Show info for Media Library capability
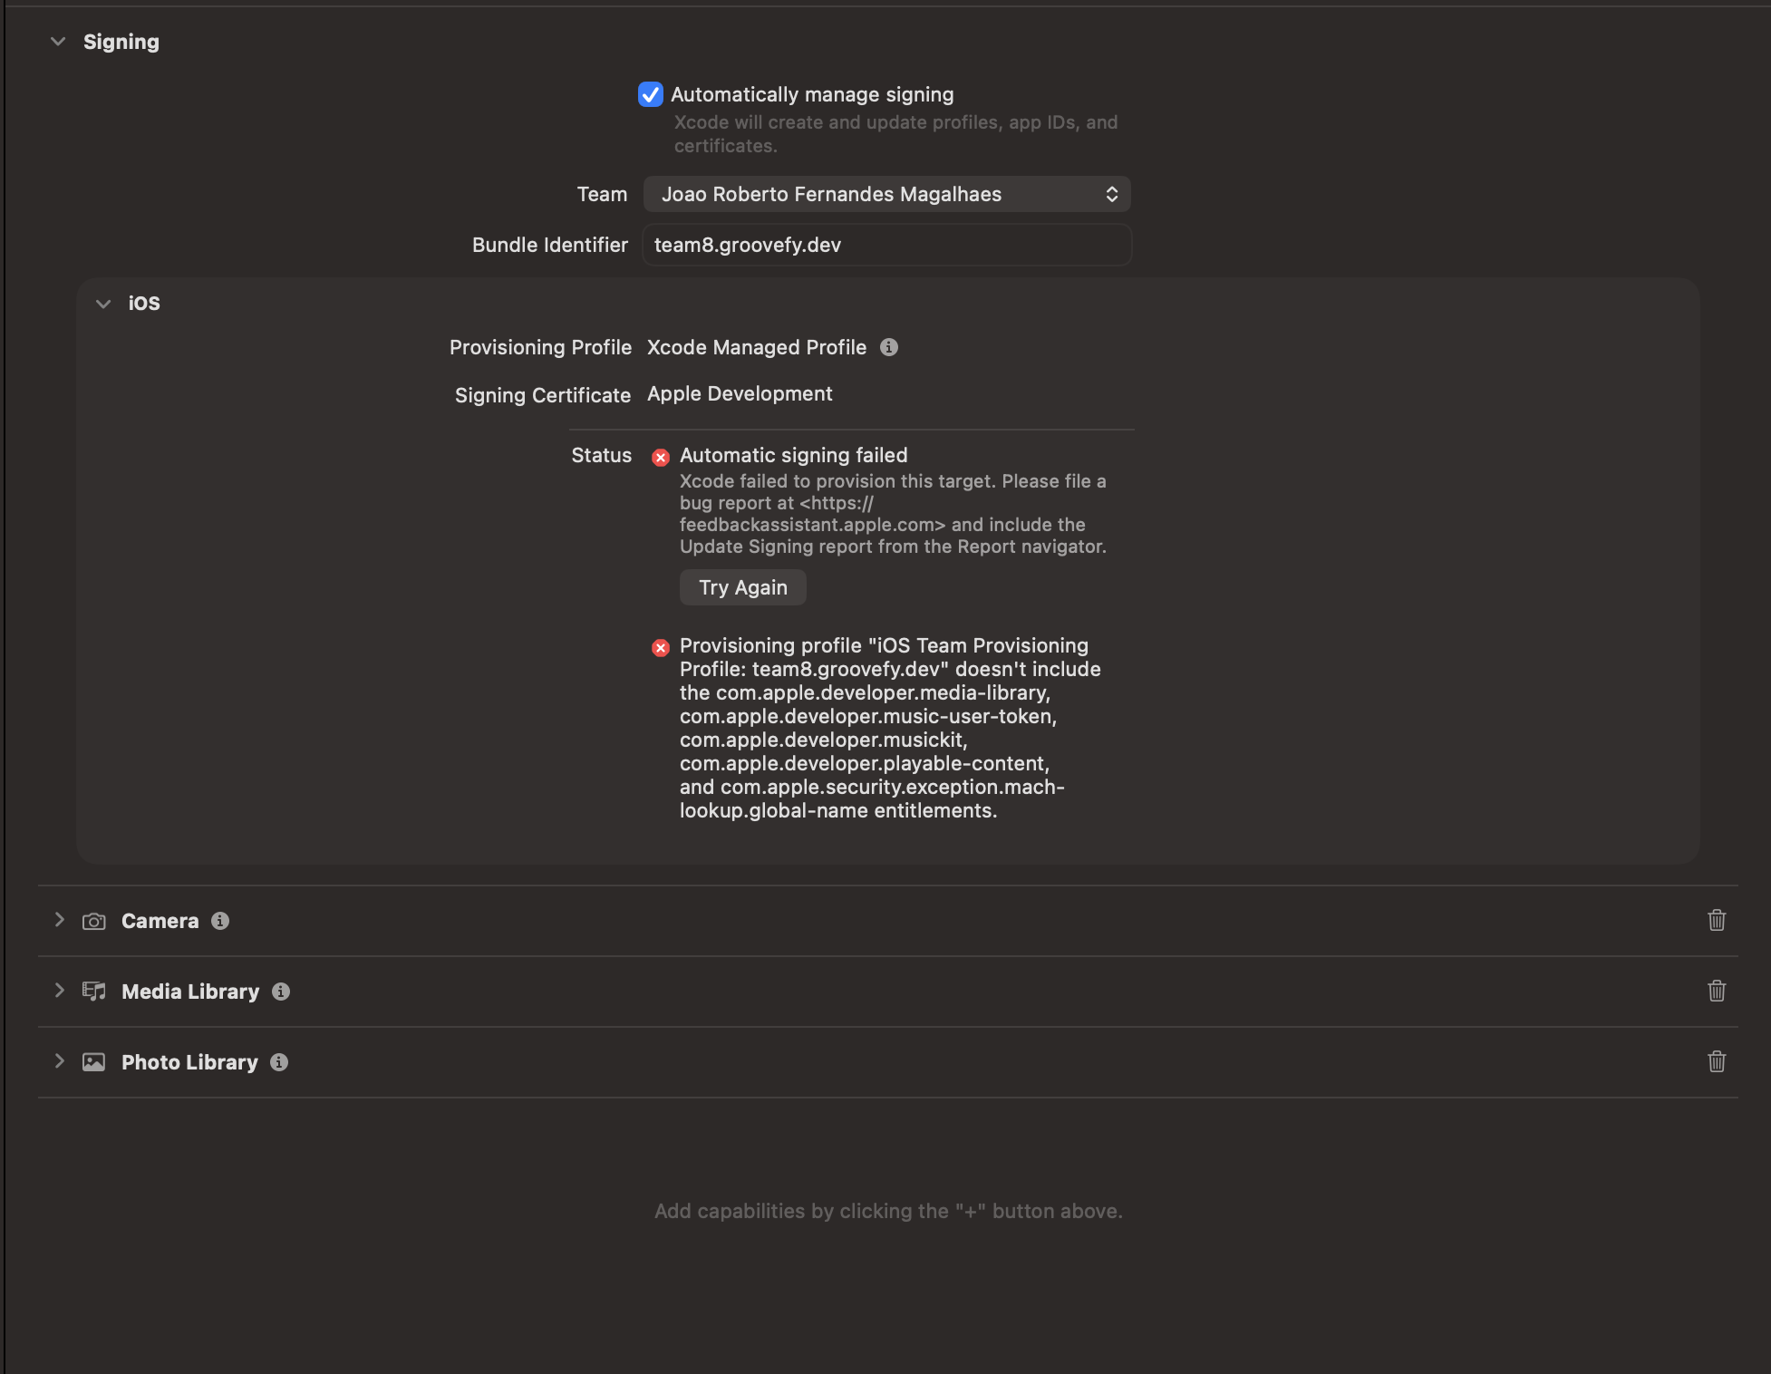Screen dimensions: 1771x1374 281,992
